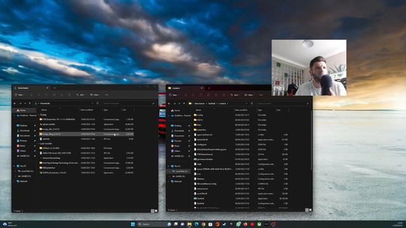Sort Downloads window by the Name column
The width and height of the screenshot is (406, 228).
point(44,110)
